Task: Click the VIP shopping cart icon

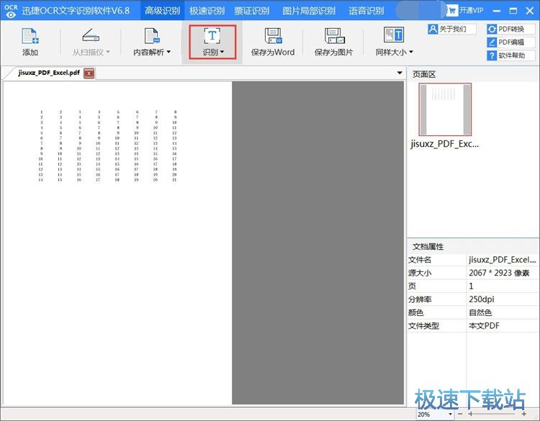Action: click(452, 11)
